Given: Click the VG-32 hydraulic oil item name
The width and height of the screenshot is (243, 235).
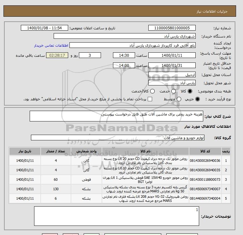Looking at the screenshot, I should (x=145, y=199).
